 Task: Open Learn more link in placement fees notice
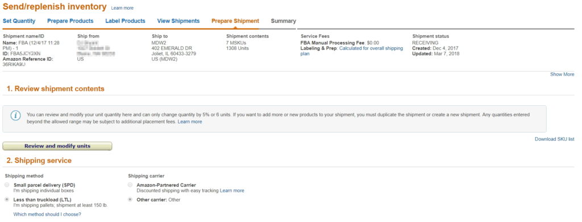point(190,122)
